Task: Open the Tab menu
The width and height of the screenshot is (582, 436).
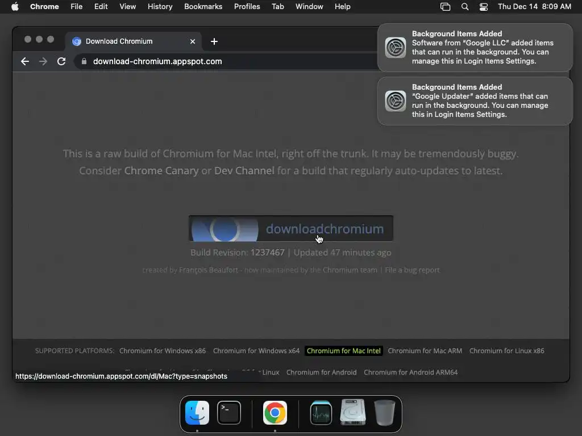Action: (x=277, y=7)
